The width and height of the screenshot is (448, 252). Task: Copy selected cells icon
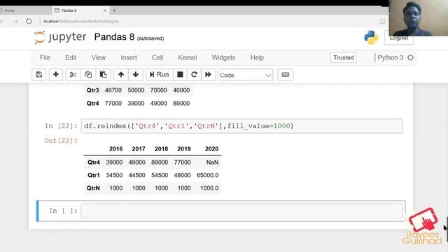88,75
